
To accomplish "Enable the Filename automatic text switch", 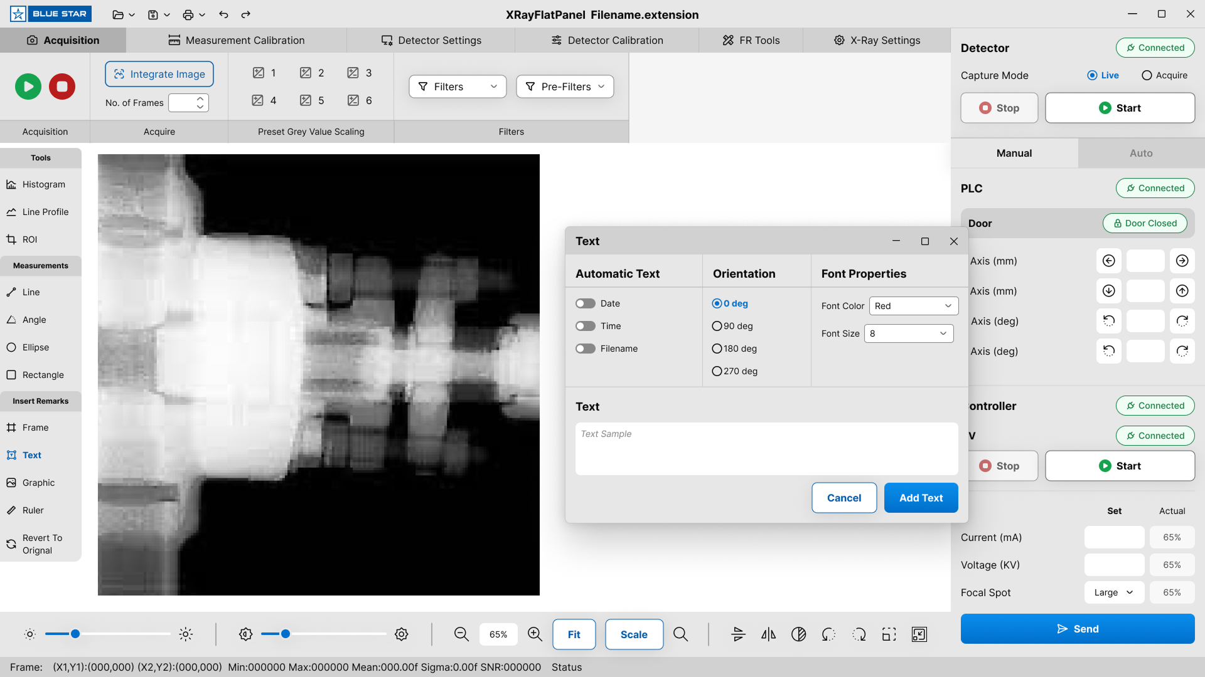I will 586,349.
